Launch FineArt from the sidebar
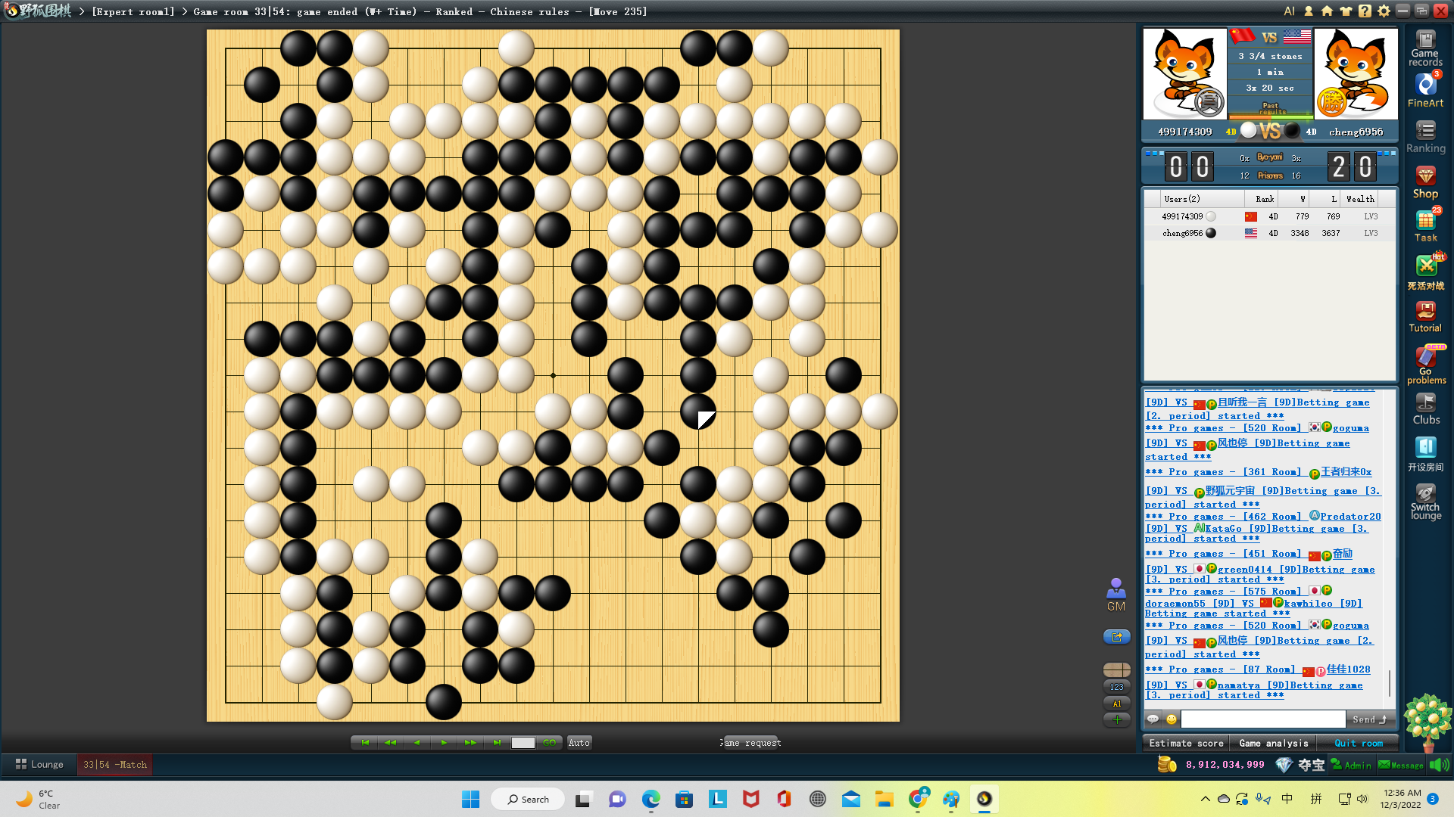Screen dimensions: 1454x817 click(1425, 91)
